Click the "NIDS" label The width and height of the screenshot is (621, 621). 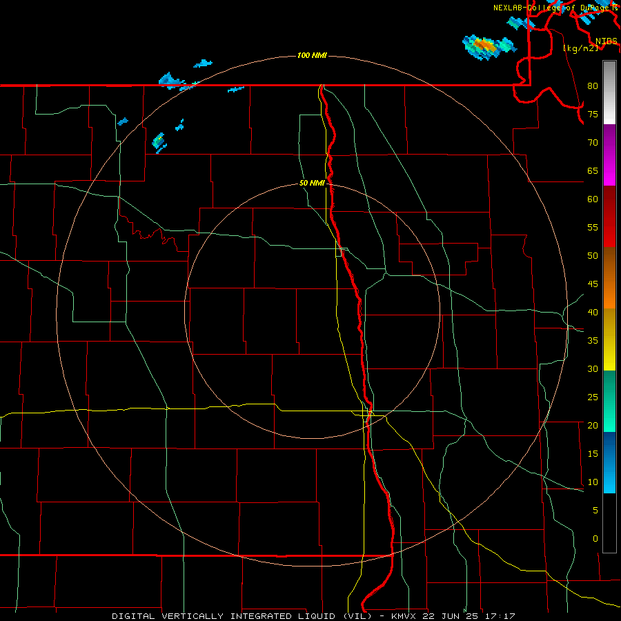tap(606, 41)
